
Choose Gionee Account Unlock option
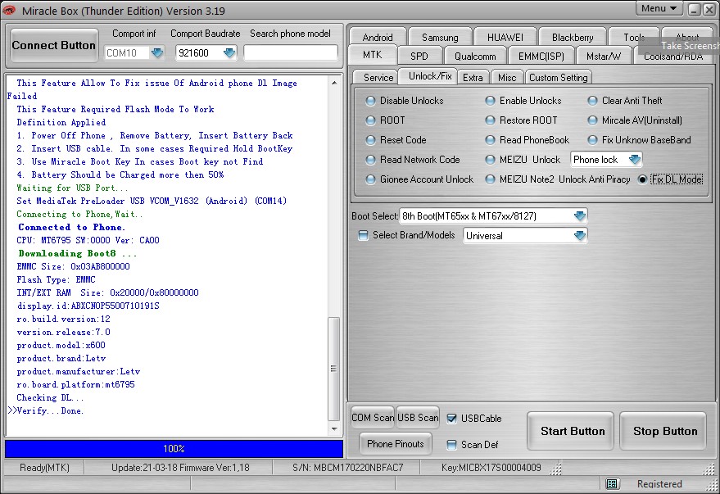pyautogui.click(x=370, y=179)
